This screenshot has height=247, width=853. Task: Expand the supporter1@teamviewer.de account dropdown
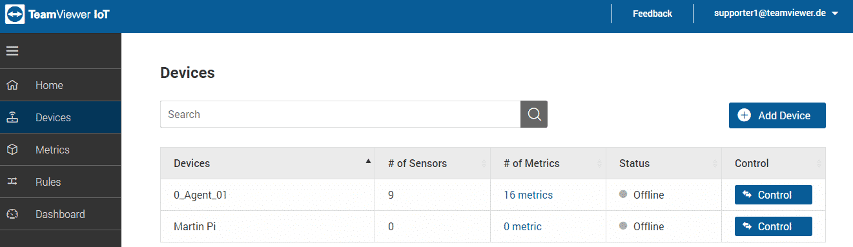click(776, 14)
